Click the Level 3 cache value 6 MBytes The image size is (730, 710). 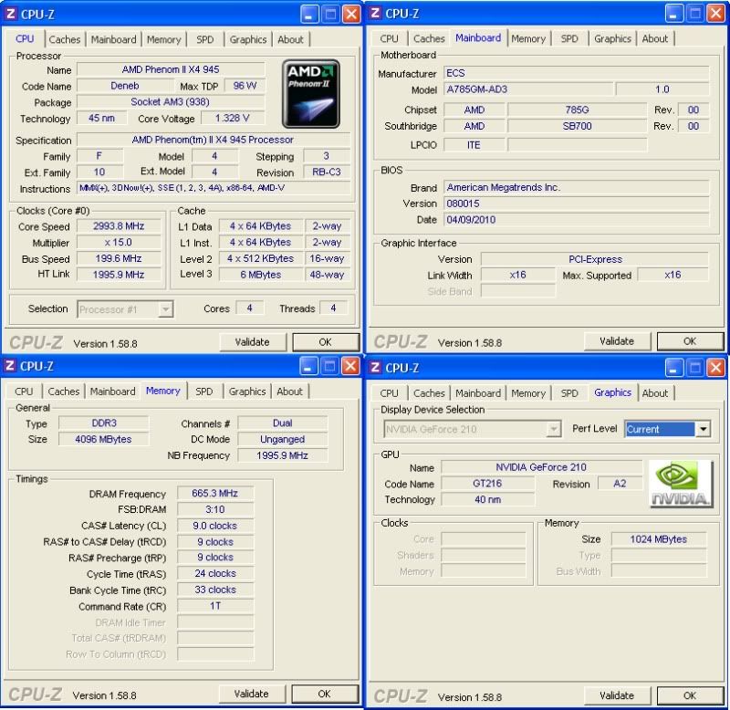(261, 275)
